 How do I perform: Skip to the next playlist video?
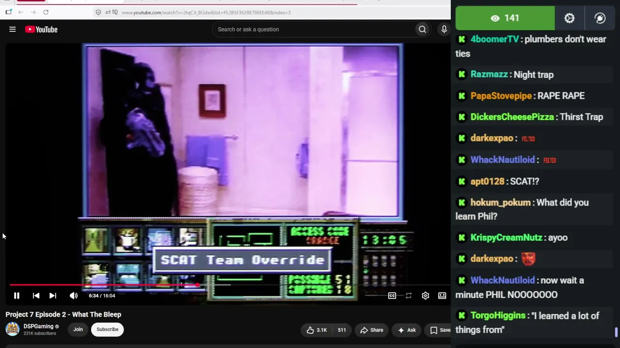pos(53,296)
